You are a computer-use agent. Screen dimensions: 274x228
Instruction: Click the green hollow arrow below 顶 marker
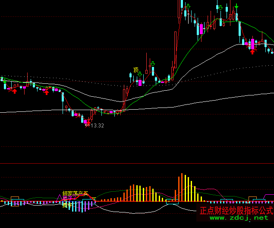(140, 75)
